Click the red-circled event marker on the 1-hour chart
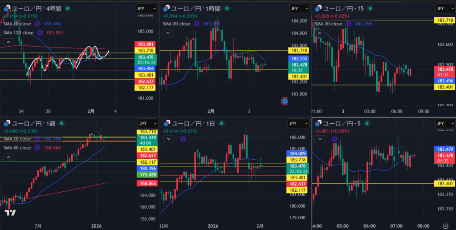The width and height of the screenshot is (456, 230). tap(285, 101)
